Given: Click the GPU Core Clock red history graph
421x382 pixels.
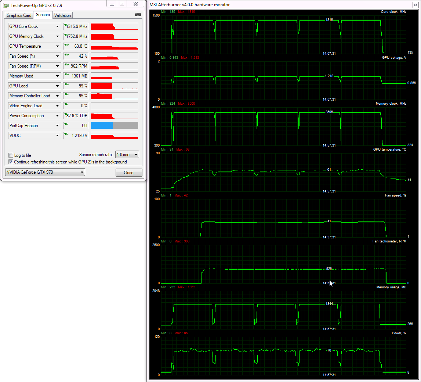Looking at the screenshot, I should [115, 26].
